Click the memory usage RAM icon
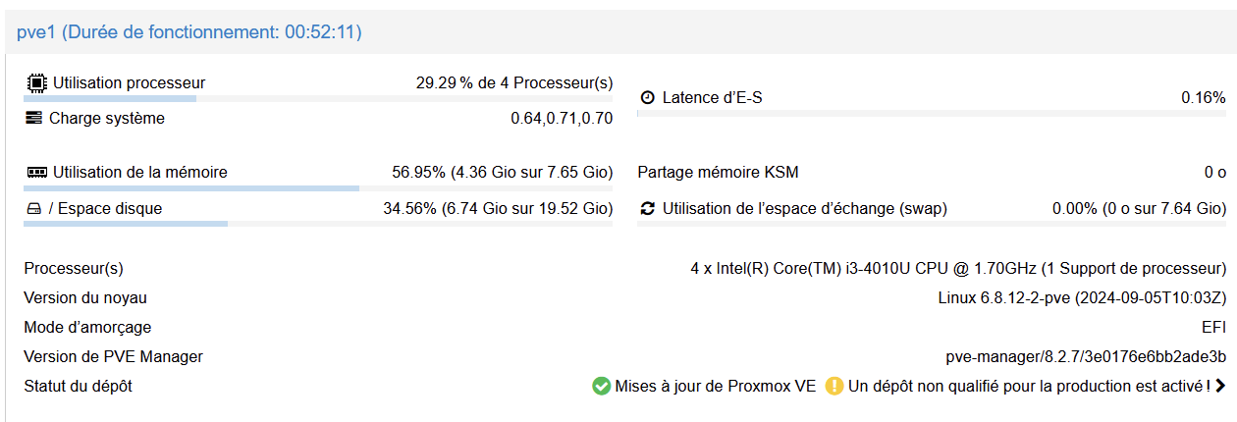Viewport: 1237px width, 422px height. pyautogui.click(x=36, y=173)
